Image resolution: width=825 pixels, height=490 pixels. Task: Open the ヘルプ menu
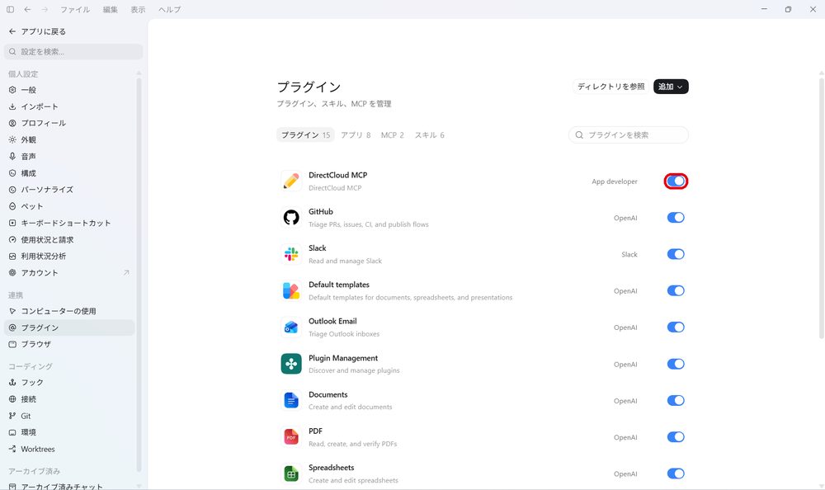pos(169,9)
